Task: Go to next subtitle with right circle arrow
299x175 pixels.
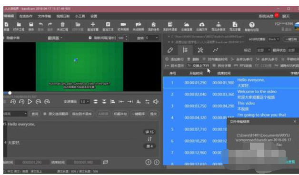Action: 157,162
